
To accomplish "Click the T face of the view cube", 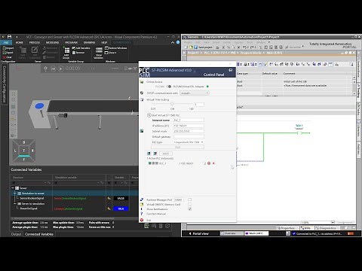I will [24, 151].
